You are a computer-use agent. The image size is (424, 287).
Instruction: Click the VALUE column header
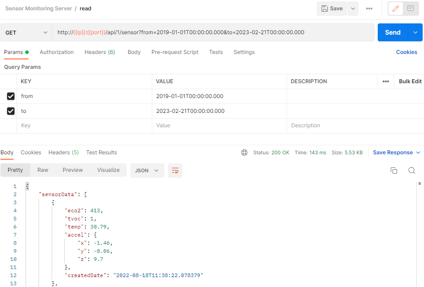pos(164,81)
